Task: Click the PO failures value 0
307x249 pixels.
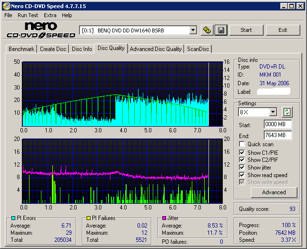Action: pos(221,242)
